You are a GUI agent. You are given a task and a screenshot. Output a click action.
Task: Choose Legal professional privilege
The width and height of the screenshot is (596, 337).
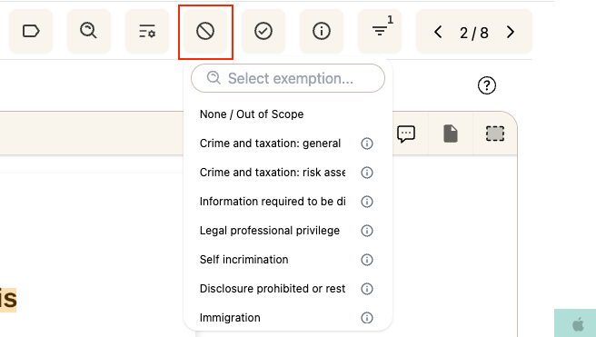coord(270,231)
